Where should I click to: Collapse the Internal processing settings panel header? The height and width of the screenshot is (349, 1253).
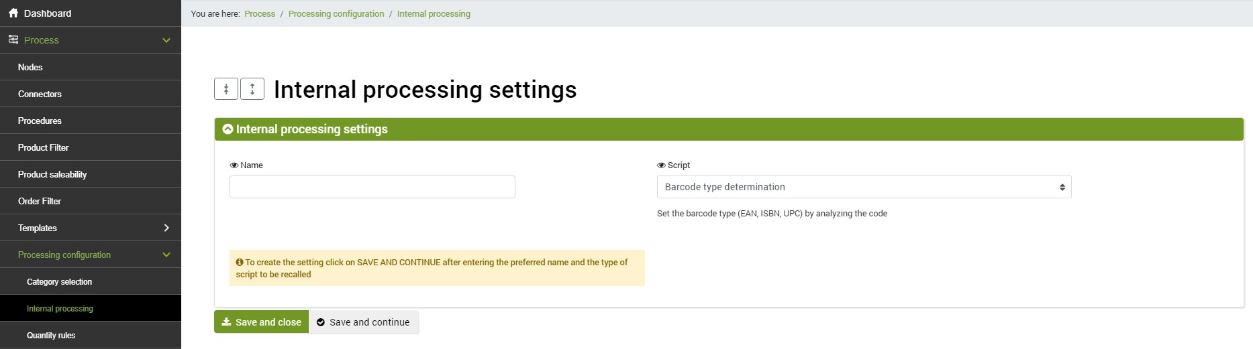pos(228,129)
